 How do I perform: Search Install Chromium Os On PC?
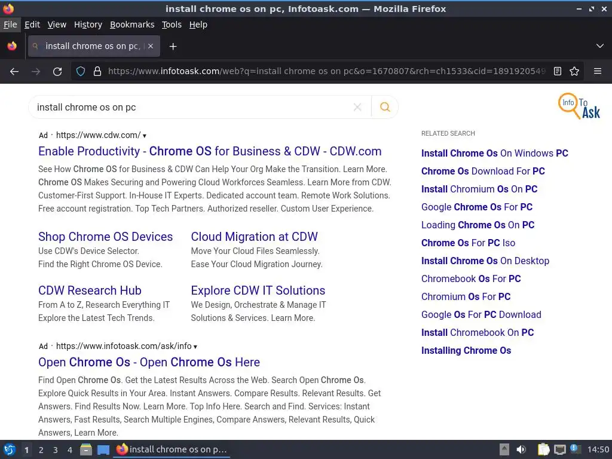pos(479,189)
